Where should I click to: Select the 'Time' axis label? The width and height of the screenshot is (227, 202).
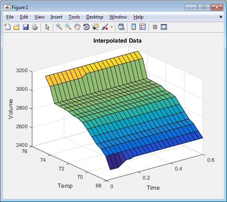(x=153, y=188)
